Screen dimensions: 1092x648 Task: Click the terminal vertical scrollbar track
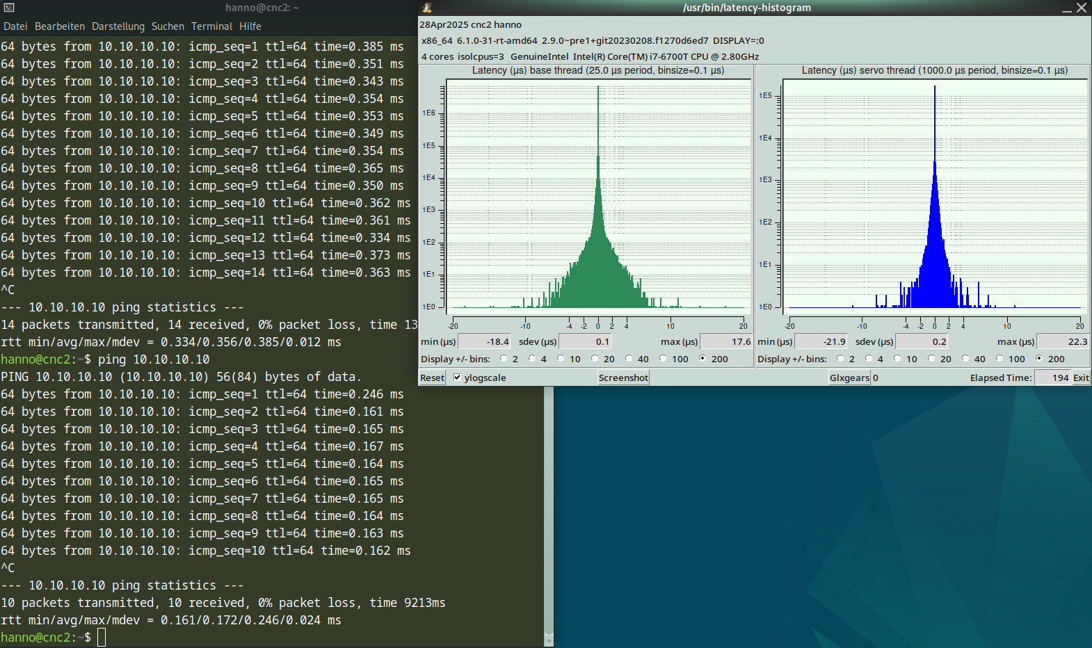549,511
